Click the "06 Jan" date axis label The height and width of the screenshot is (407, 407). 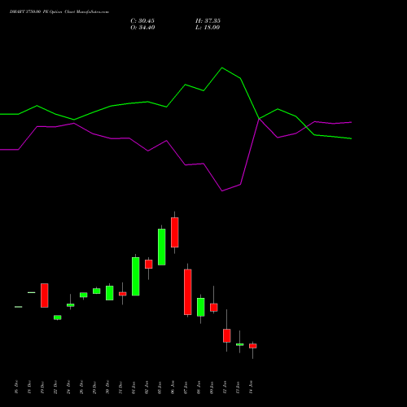(x=173, y=387)
